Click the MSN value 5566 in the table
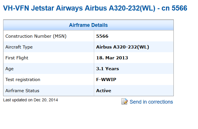This screenshot has height=129, width=198. [102, 36]
